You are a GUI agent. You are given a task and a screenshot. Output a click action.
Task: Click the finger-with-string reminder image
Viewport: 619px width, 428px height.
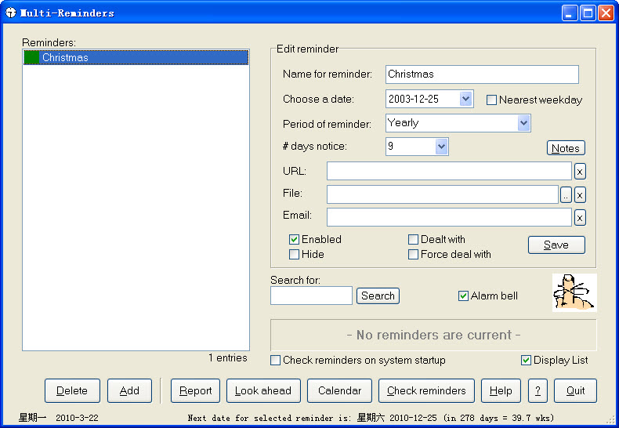coord(574,292)
